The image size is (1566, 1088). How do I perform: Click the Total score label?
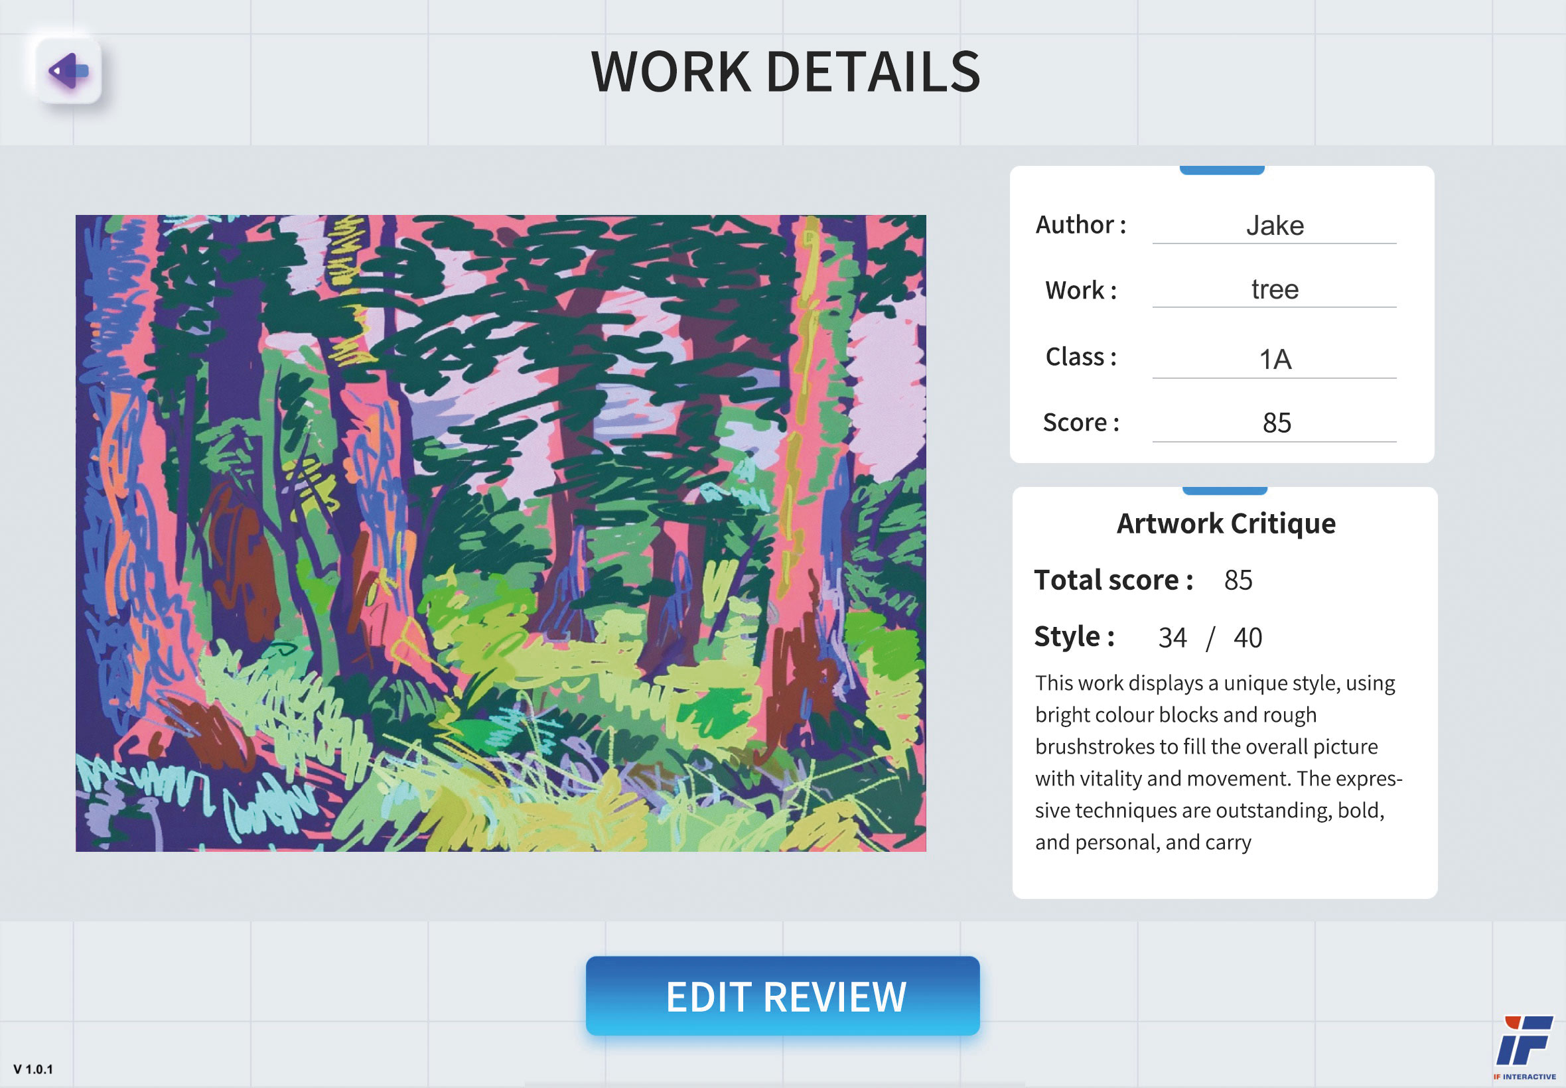pos(1113,580)
